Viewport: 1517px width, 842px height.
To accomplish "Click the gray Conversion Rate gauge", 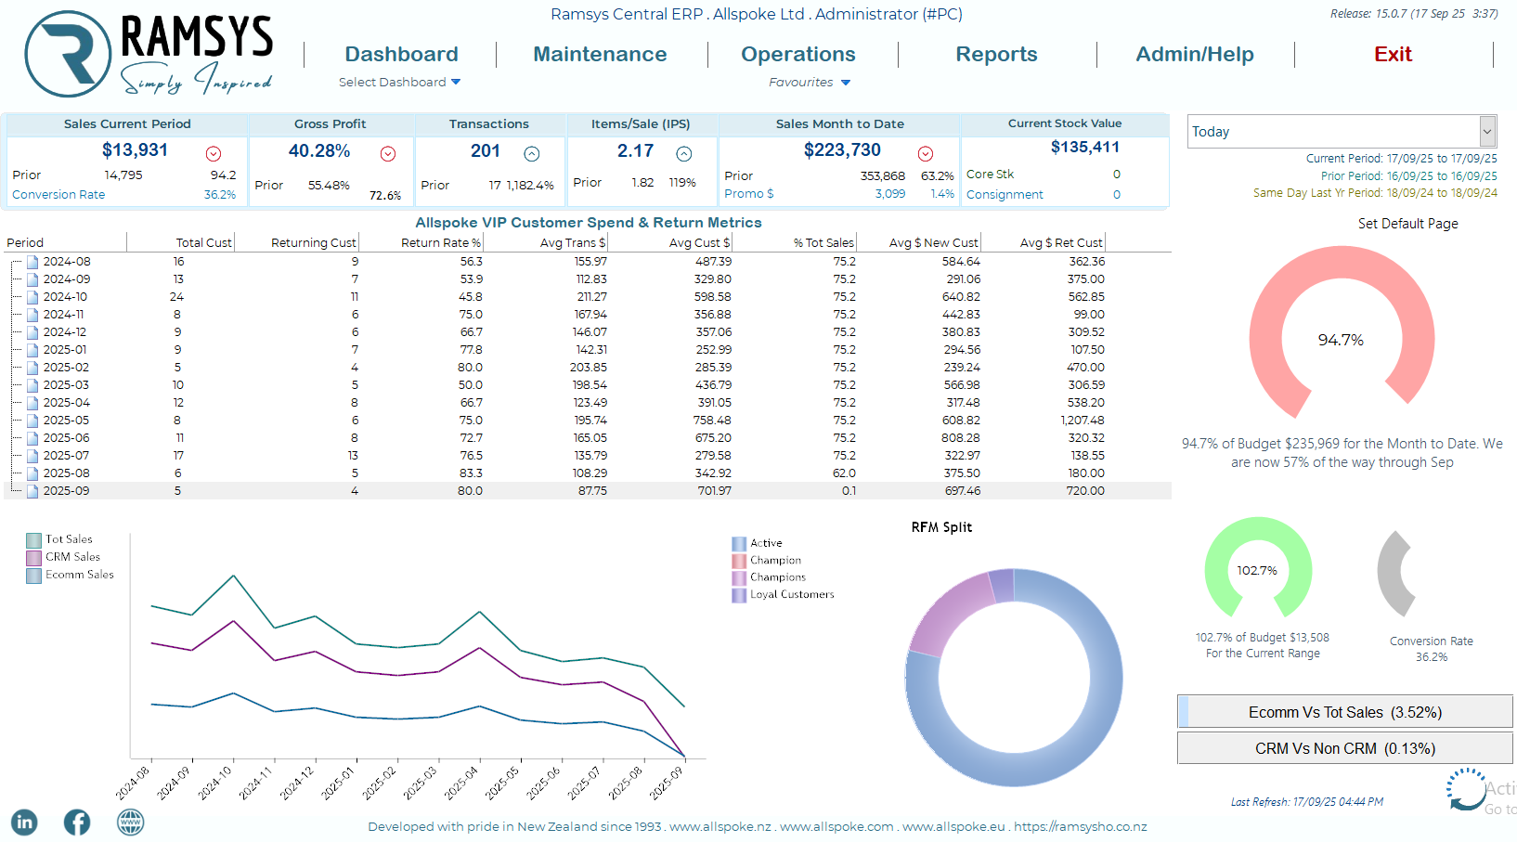I will [x=1397, y=574].
